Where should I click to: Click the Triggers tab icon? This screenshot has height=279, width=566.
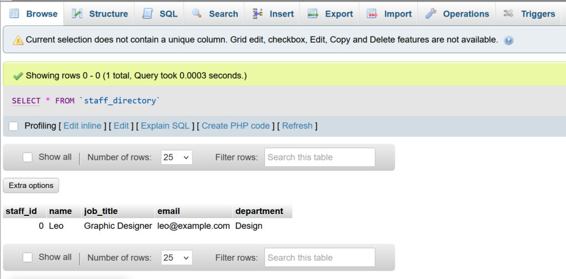(509, 14)
